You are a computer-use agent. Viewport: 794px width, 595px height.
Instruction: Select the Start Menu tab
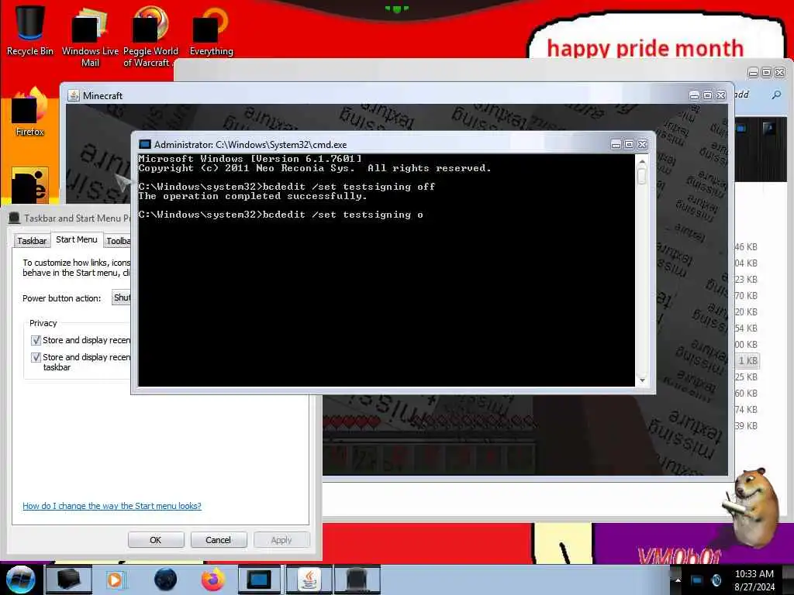(77, 239)
